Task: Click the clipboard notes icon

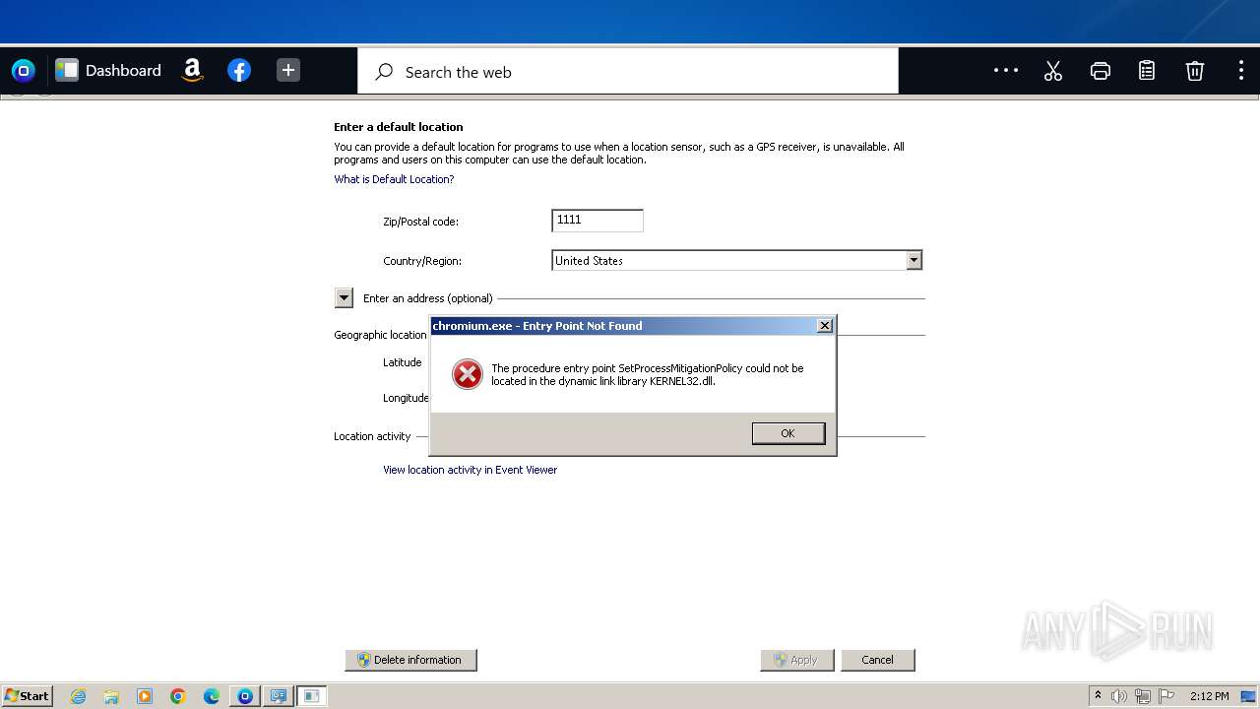Action: [x=1147, y=71]
